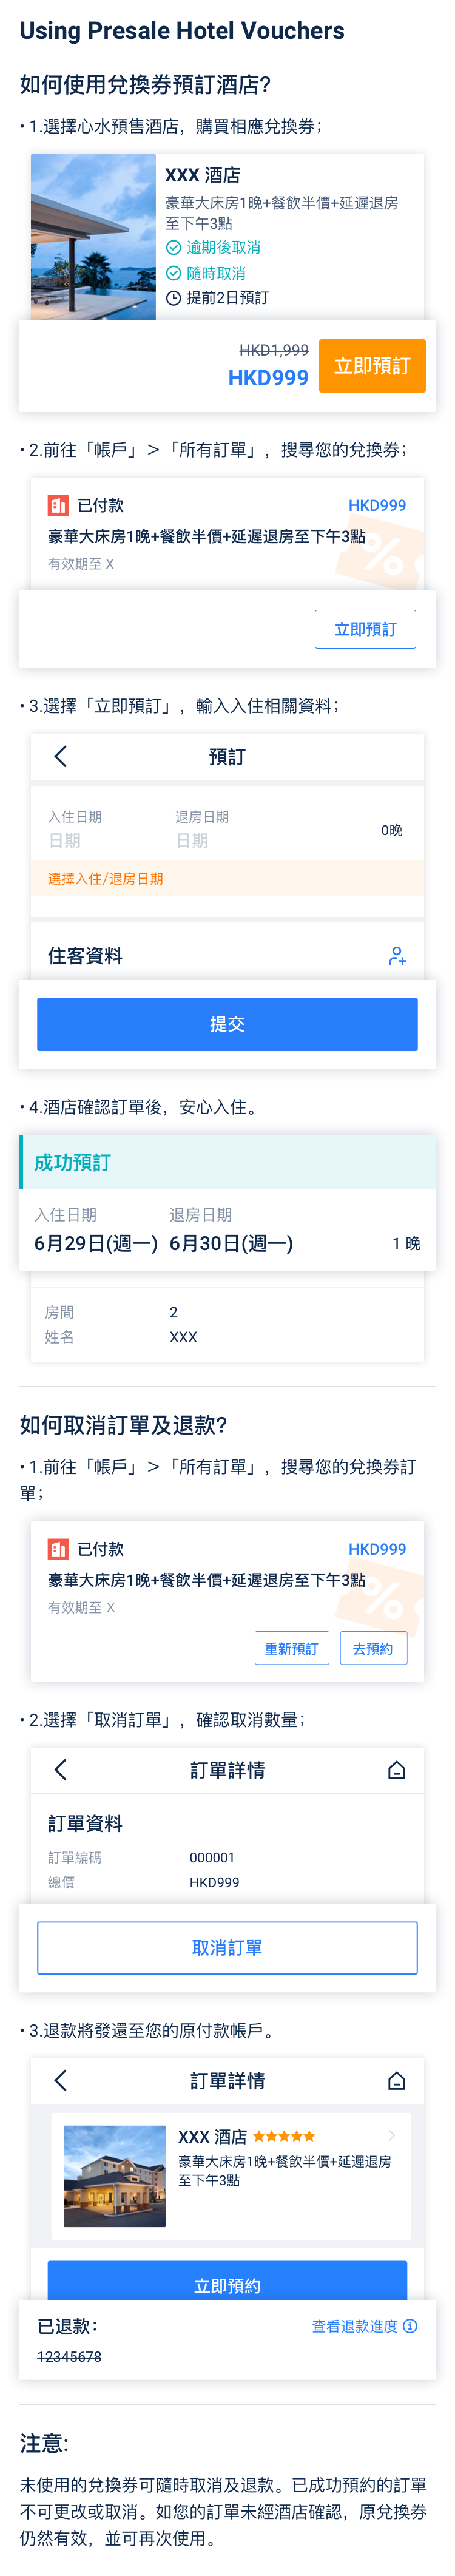The height and width of the screenshot is (2576, 455).
Task: Tap the info icon beside 查看退款進度
Action: coord(410,2326)
